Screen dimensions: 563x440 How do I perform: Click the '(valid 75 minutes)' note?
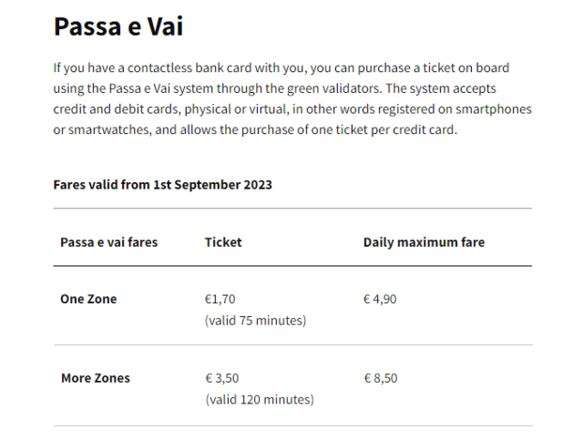[255, 320]
